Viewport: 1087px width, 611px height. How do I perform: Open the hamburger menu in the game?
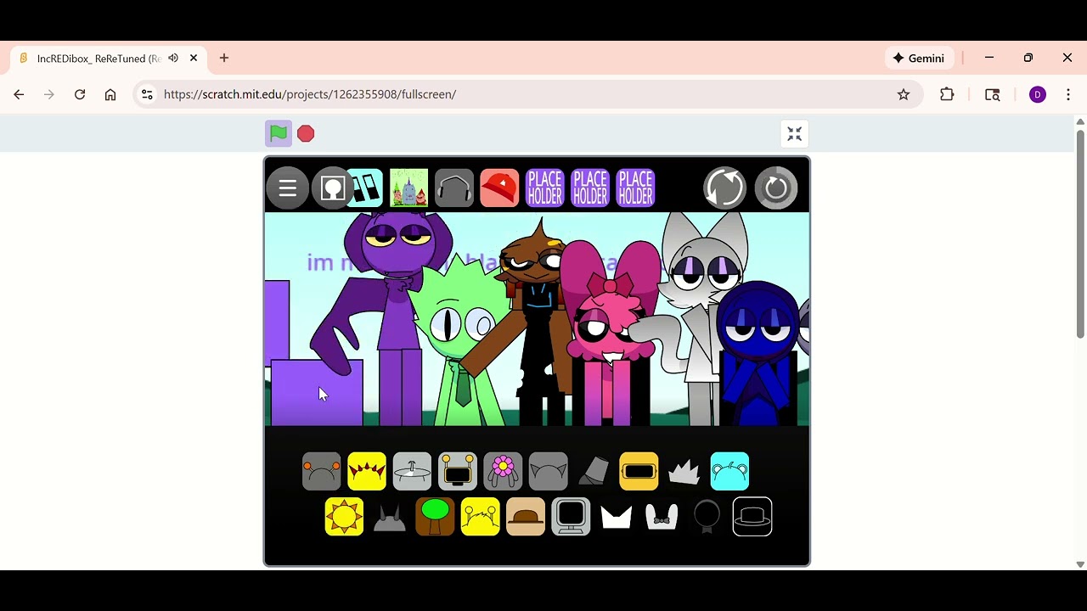[x=287, y=188]
